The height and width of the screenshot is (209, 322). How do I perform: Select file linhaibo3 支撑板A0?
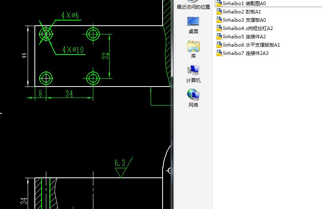coord(241,20)
